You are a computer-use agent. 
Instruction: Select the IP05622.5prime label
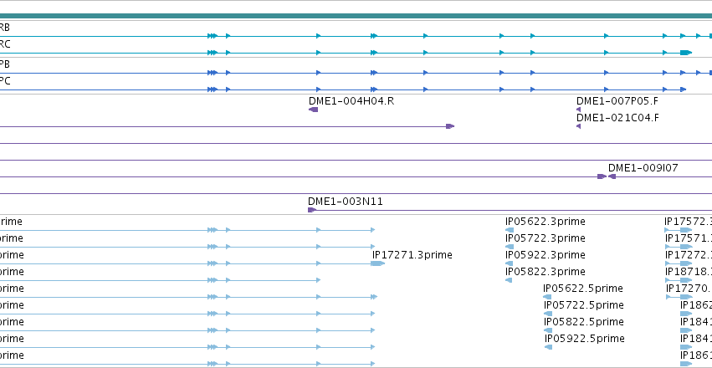pyautogui.click(x=583, y=289)
